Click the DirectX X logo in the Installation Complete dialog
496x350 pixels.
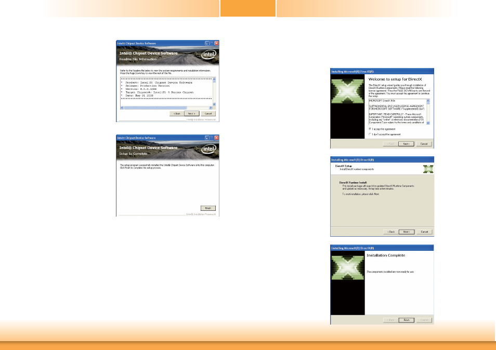(347, 267)
